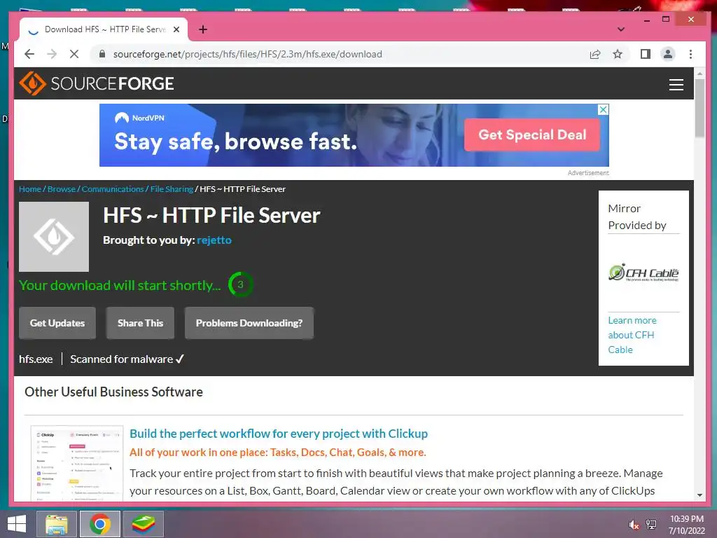Image resolution: width=717 pixels, height=538 pixels.
Task: Open the Clickup workflow headline link
Action: (x=279, y=434)
